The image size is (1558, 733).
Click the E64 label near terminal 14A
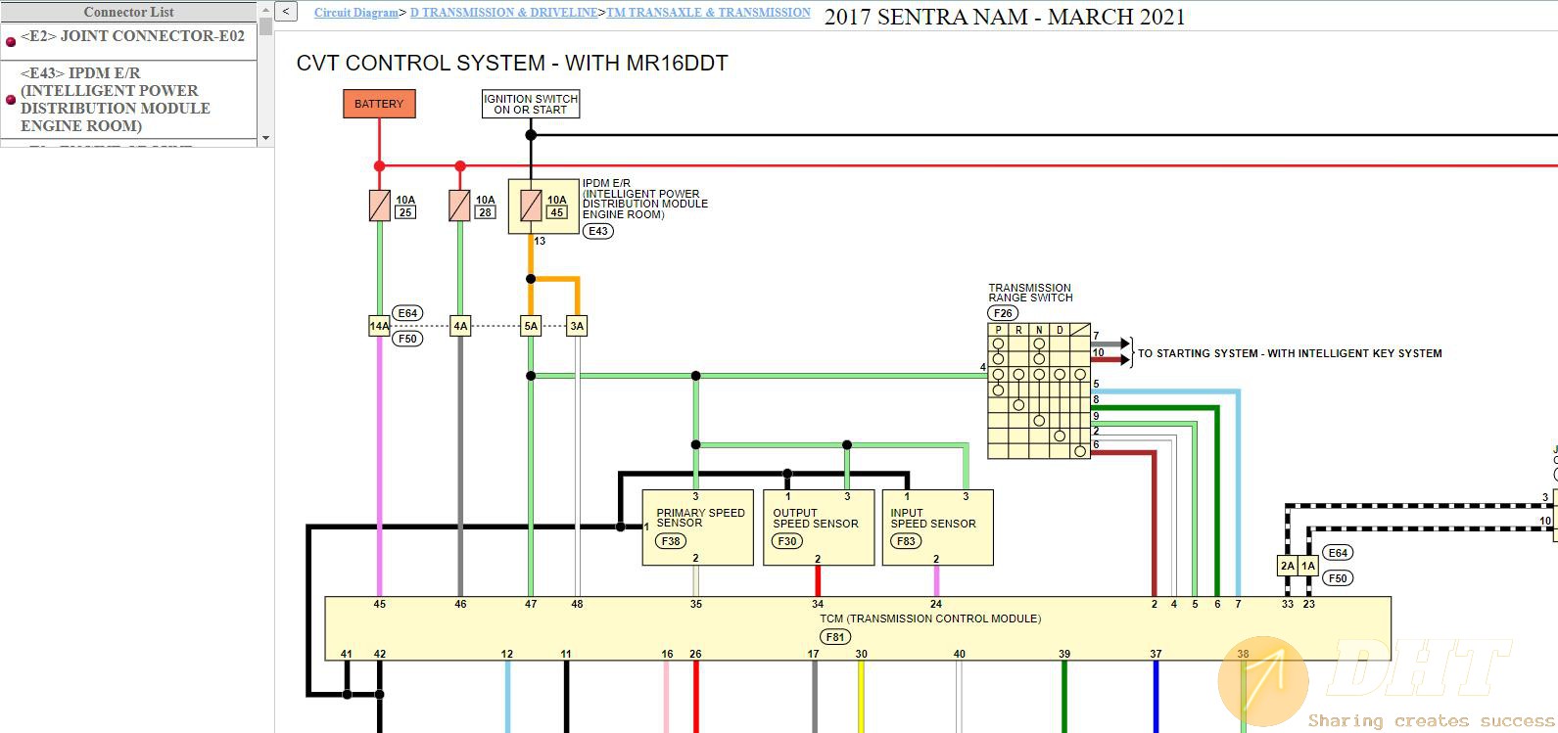tap(407, 313)
